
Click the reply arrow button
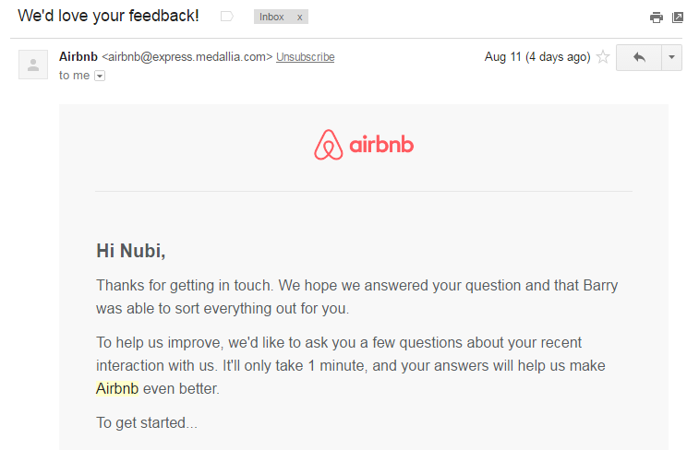(639, 57)
